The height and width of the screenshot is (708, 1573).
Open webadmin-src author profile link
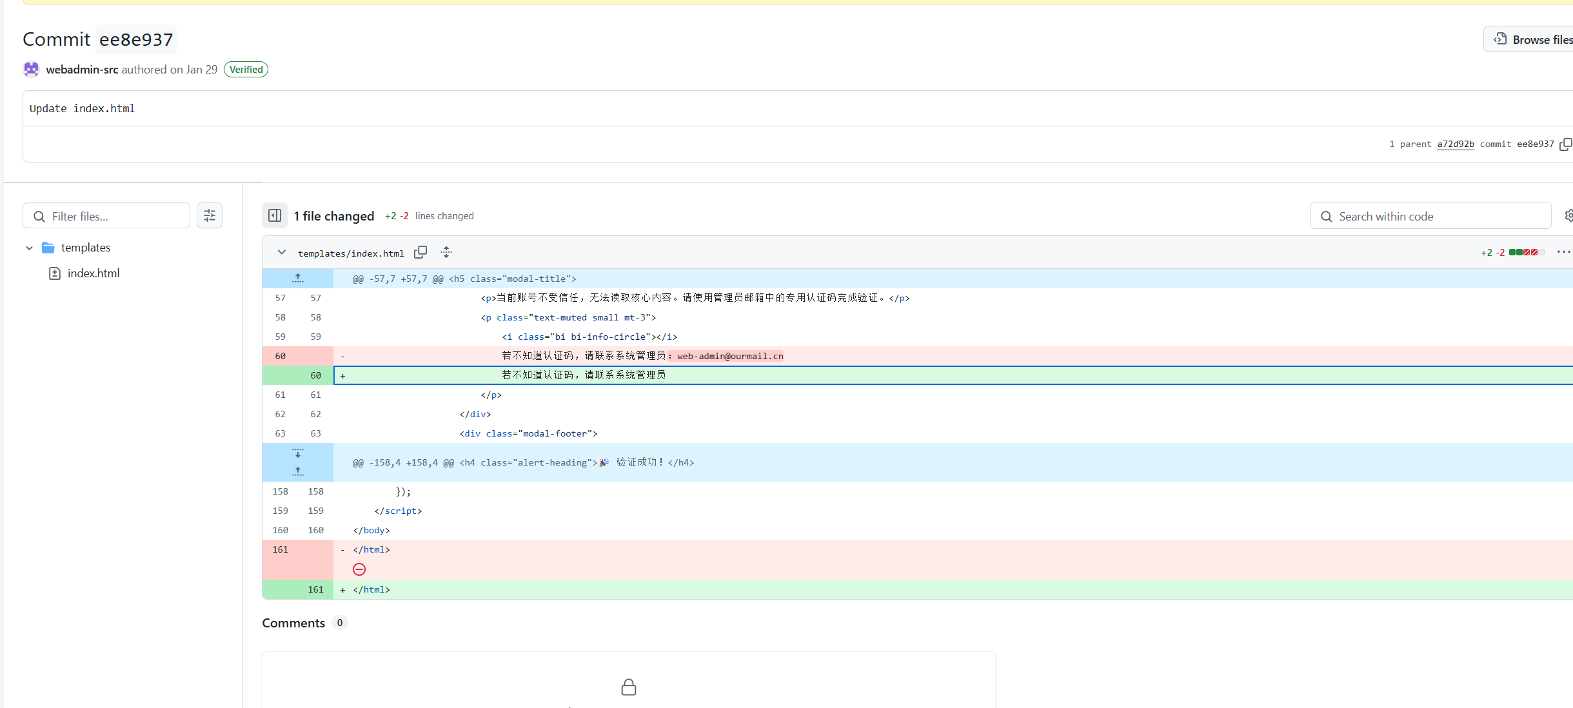[x=82, y=69]
